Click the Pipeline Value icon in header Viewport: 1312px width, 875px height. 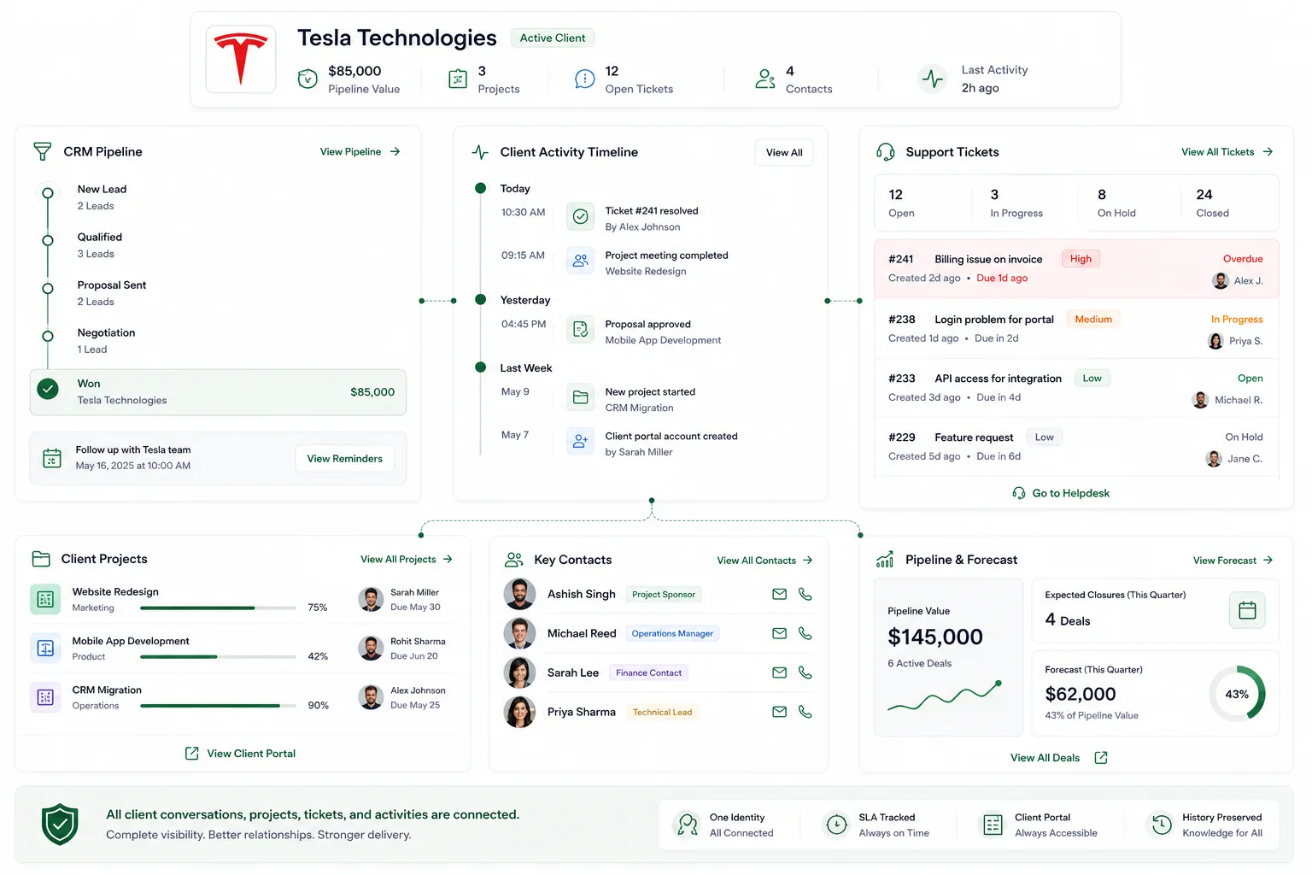[307, 79]
